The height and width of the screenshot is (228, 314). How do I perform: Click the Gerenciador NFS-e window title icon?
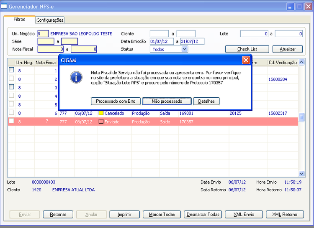coord(4,6)
